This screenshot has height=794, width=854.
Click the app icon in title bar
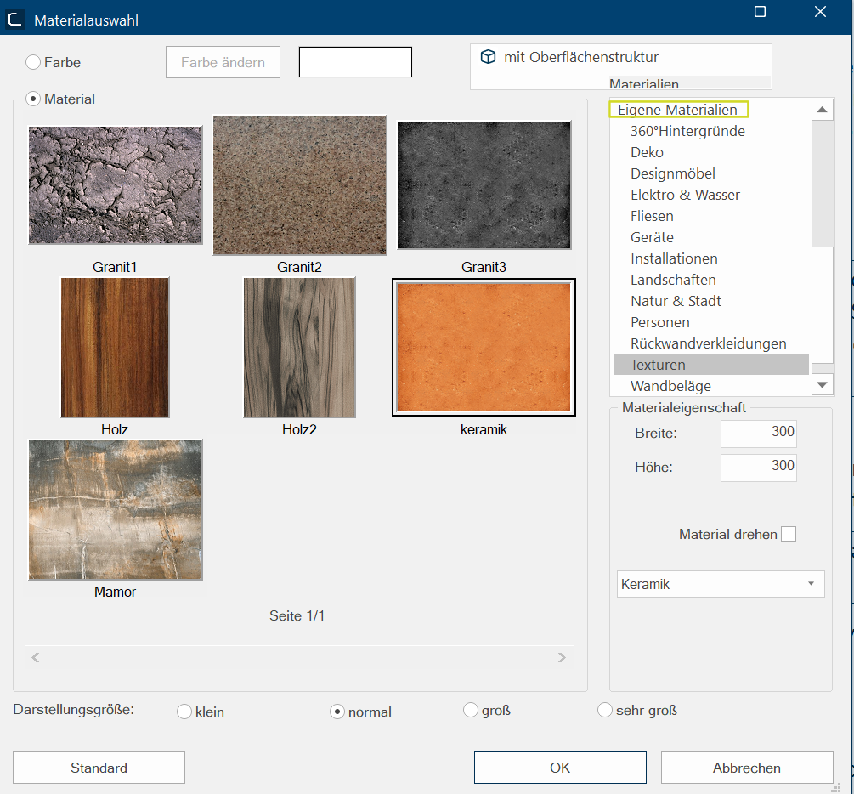coord(14,20)
